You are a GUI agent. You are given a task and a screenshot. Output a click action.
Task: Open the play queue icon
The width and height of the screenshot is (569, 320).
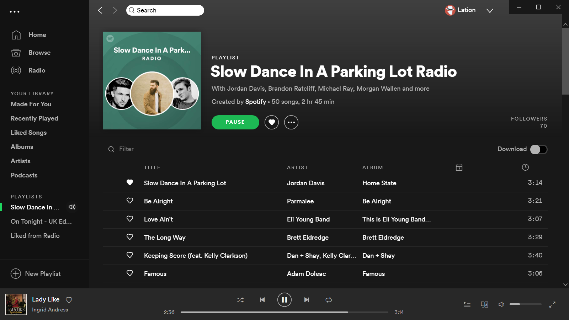[x=467, y=305]
